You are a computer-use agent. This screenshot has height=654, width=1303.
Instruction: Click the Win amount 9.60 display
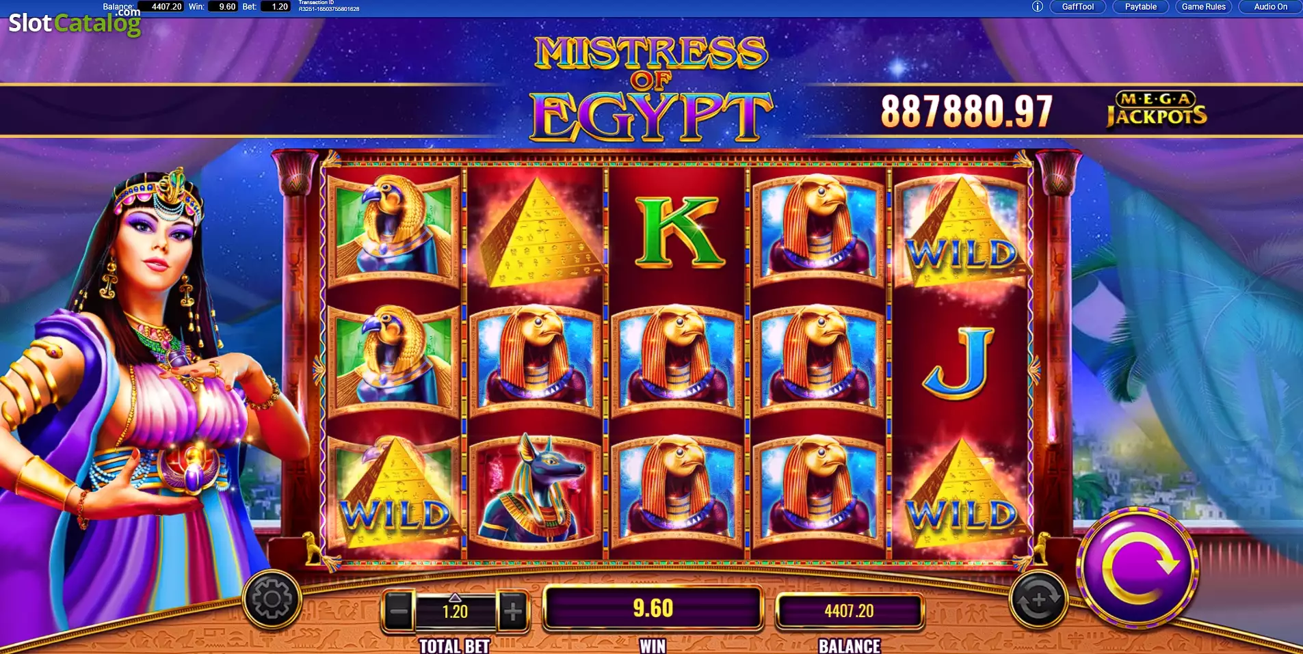click(653, 608)
